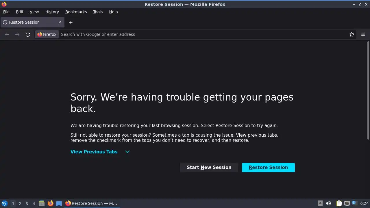Click the Start New Session button
This screenshot has width=370, height=208.
209,168
